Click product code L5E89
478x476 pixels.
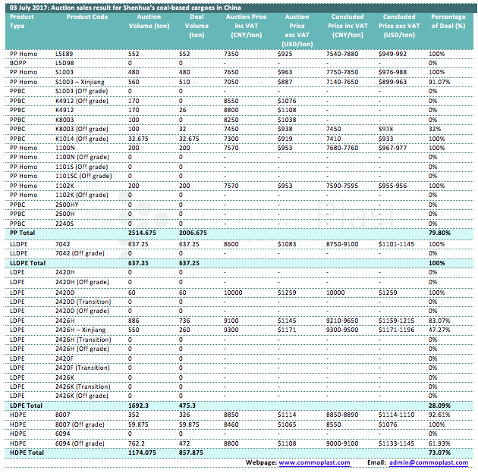(x=65, y=54)
